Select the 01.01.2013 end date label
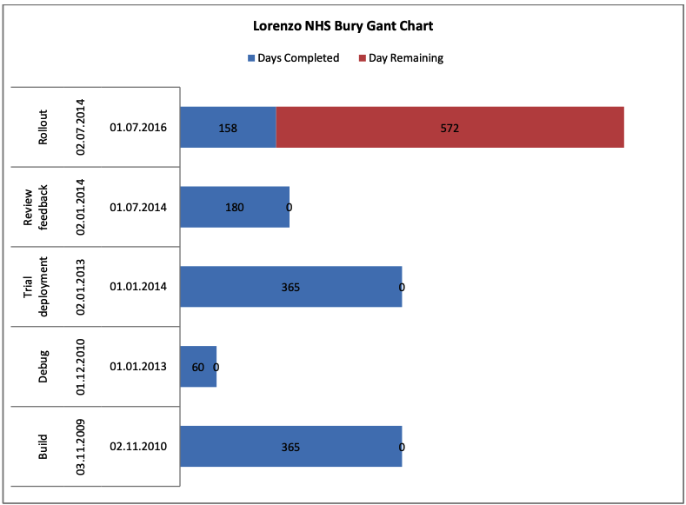Viewport: 686px width, 505px height. (x=138, y=367)
